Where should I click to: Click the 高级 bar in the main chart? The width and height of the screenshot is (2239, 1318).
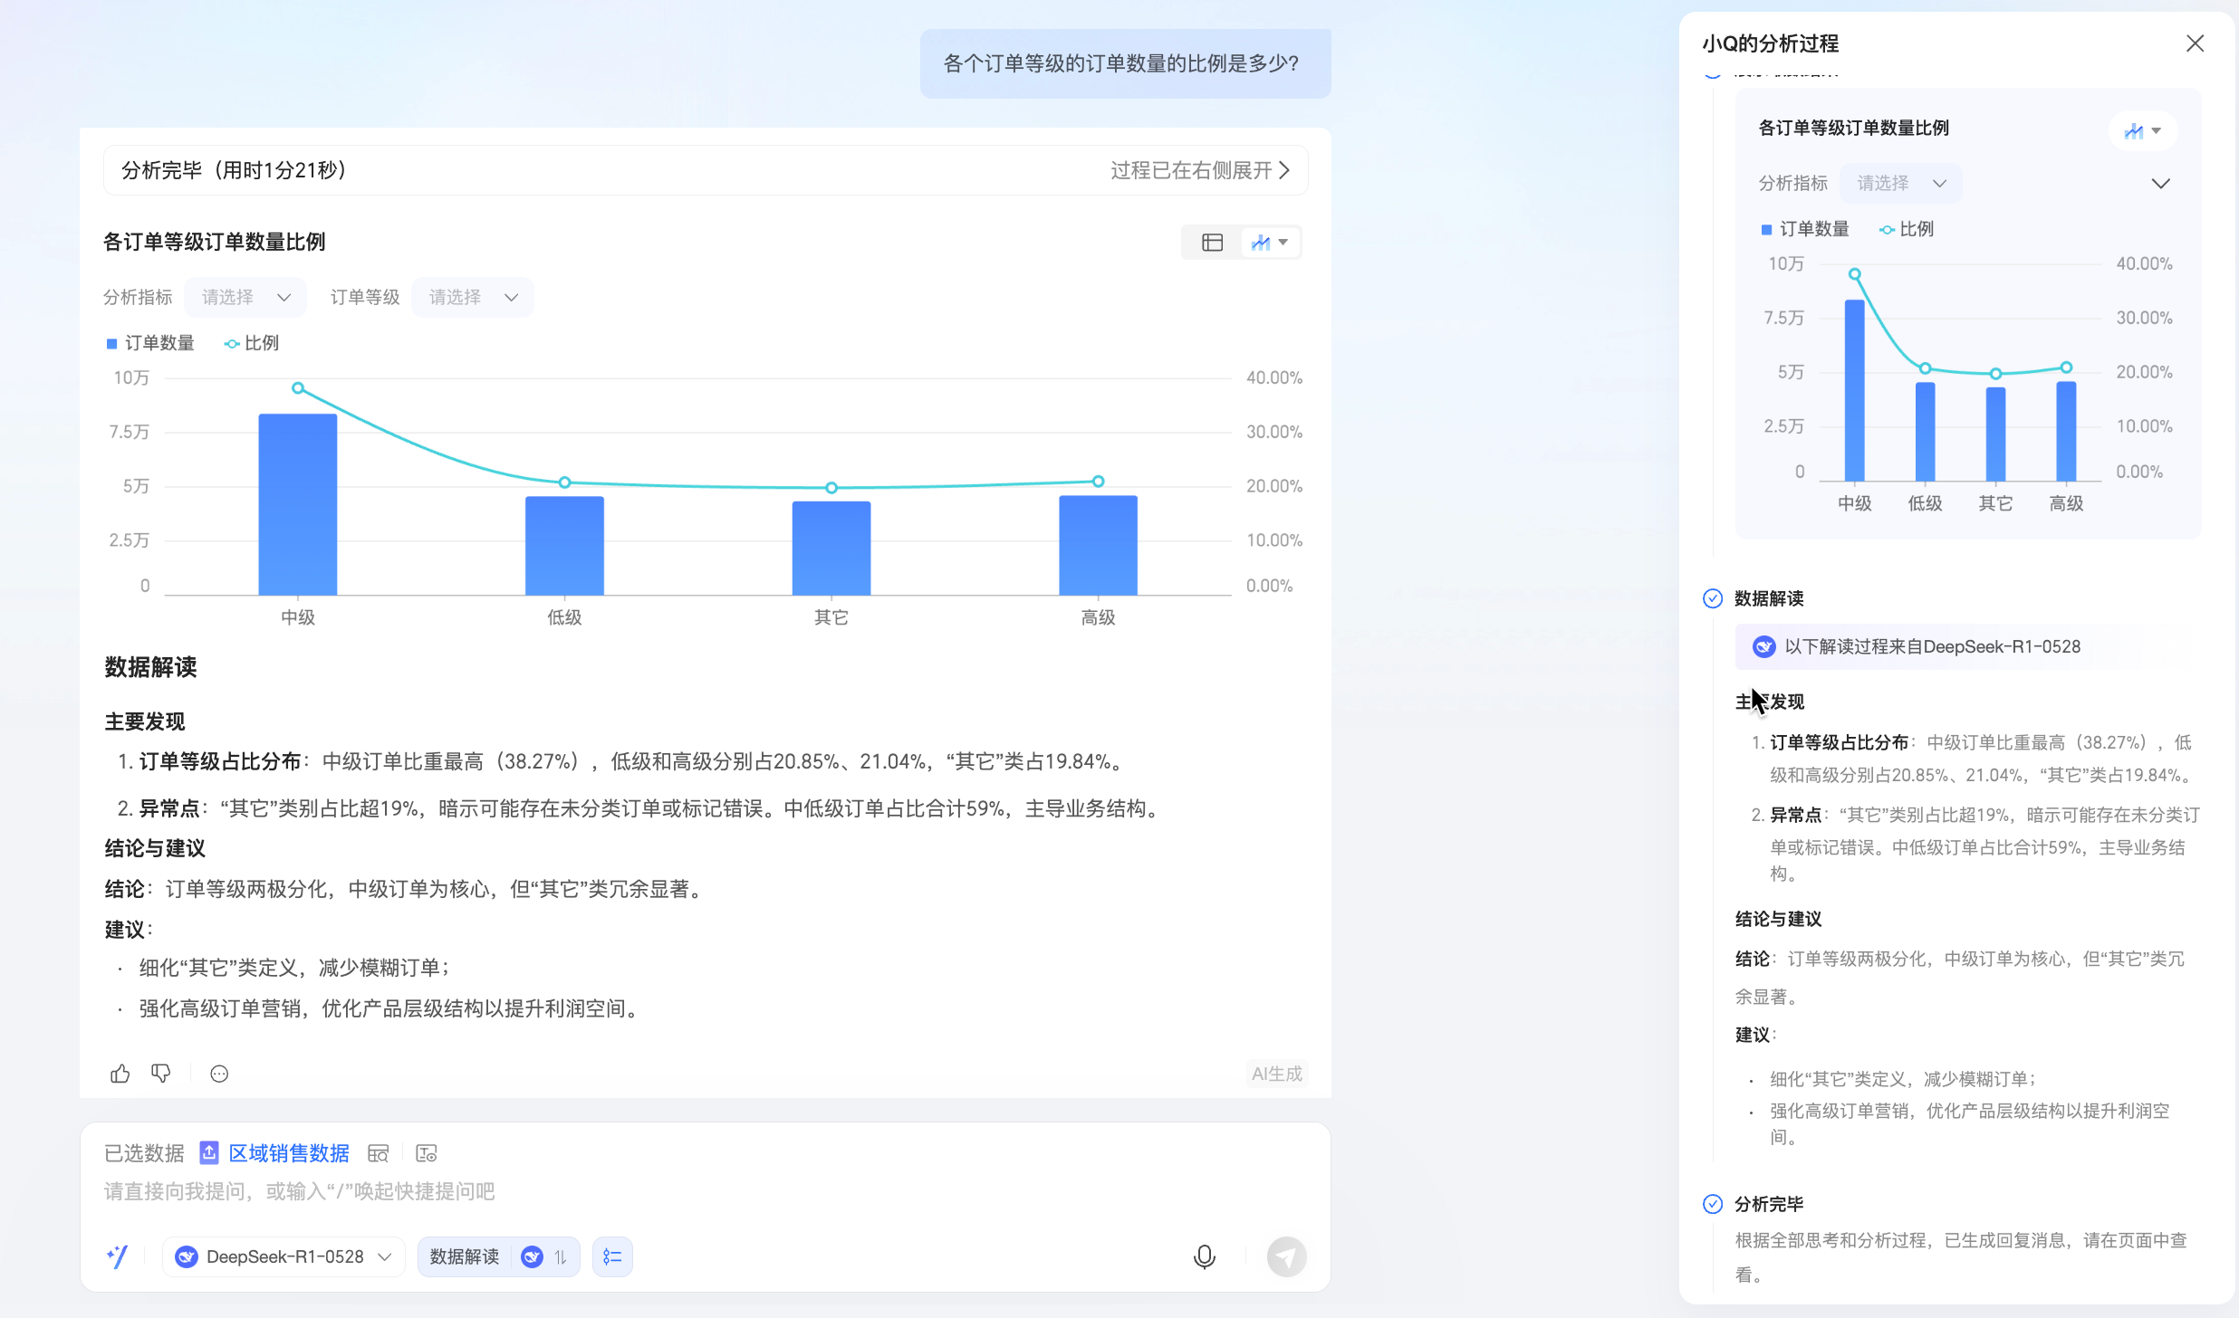[x=1098, y=545]
